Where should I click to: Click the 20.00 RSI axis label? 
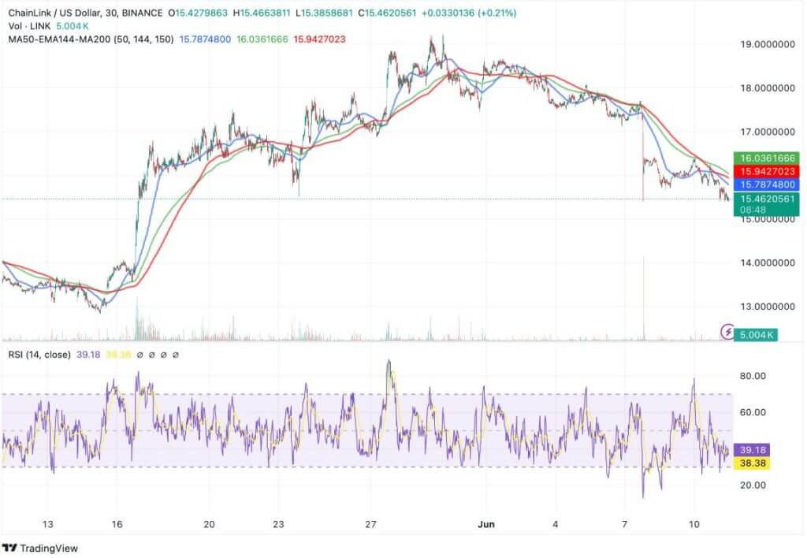point(753,485)
